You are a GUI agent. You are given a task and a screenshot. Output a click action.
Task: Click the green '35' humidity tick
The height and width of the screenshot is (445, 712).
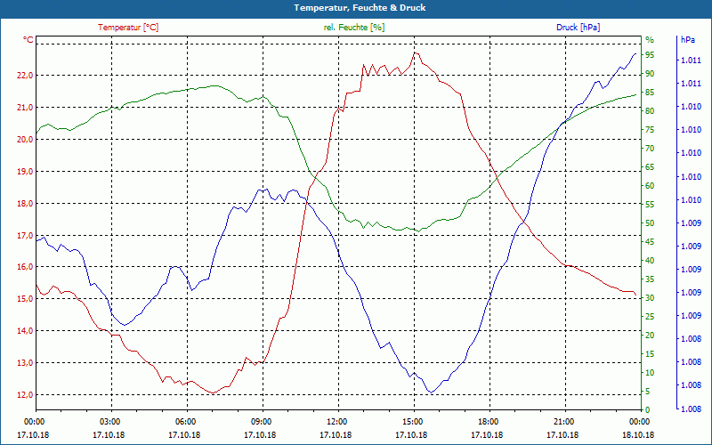(650, 279)
